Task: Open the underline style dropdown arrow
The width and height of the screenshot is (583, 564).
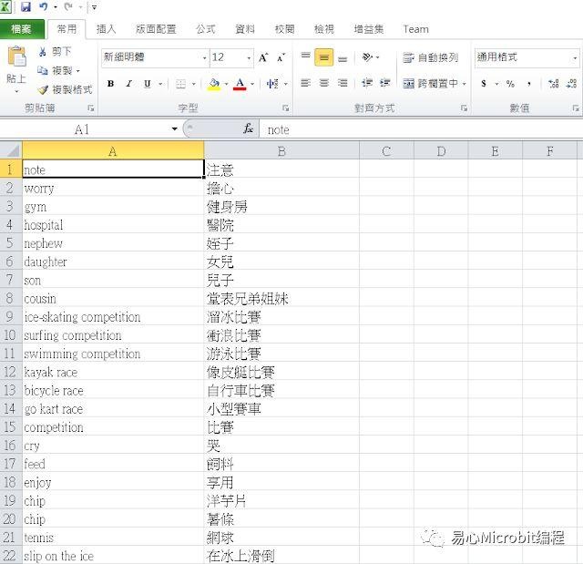Action: tap(160, 84)
